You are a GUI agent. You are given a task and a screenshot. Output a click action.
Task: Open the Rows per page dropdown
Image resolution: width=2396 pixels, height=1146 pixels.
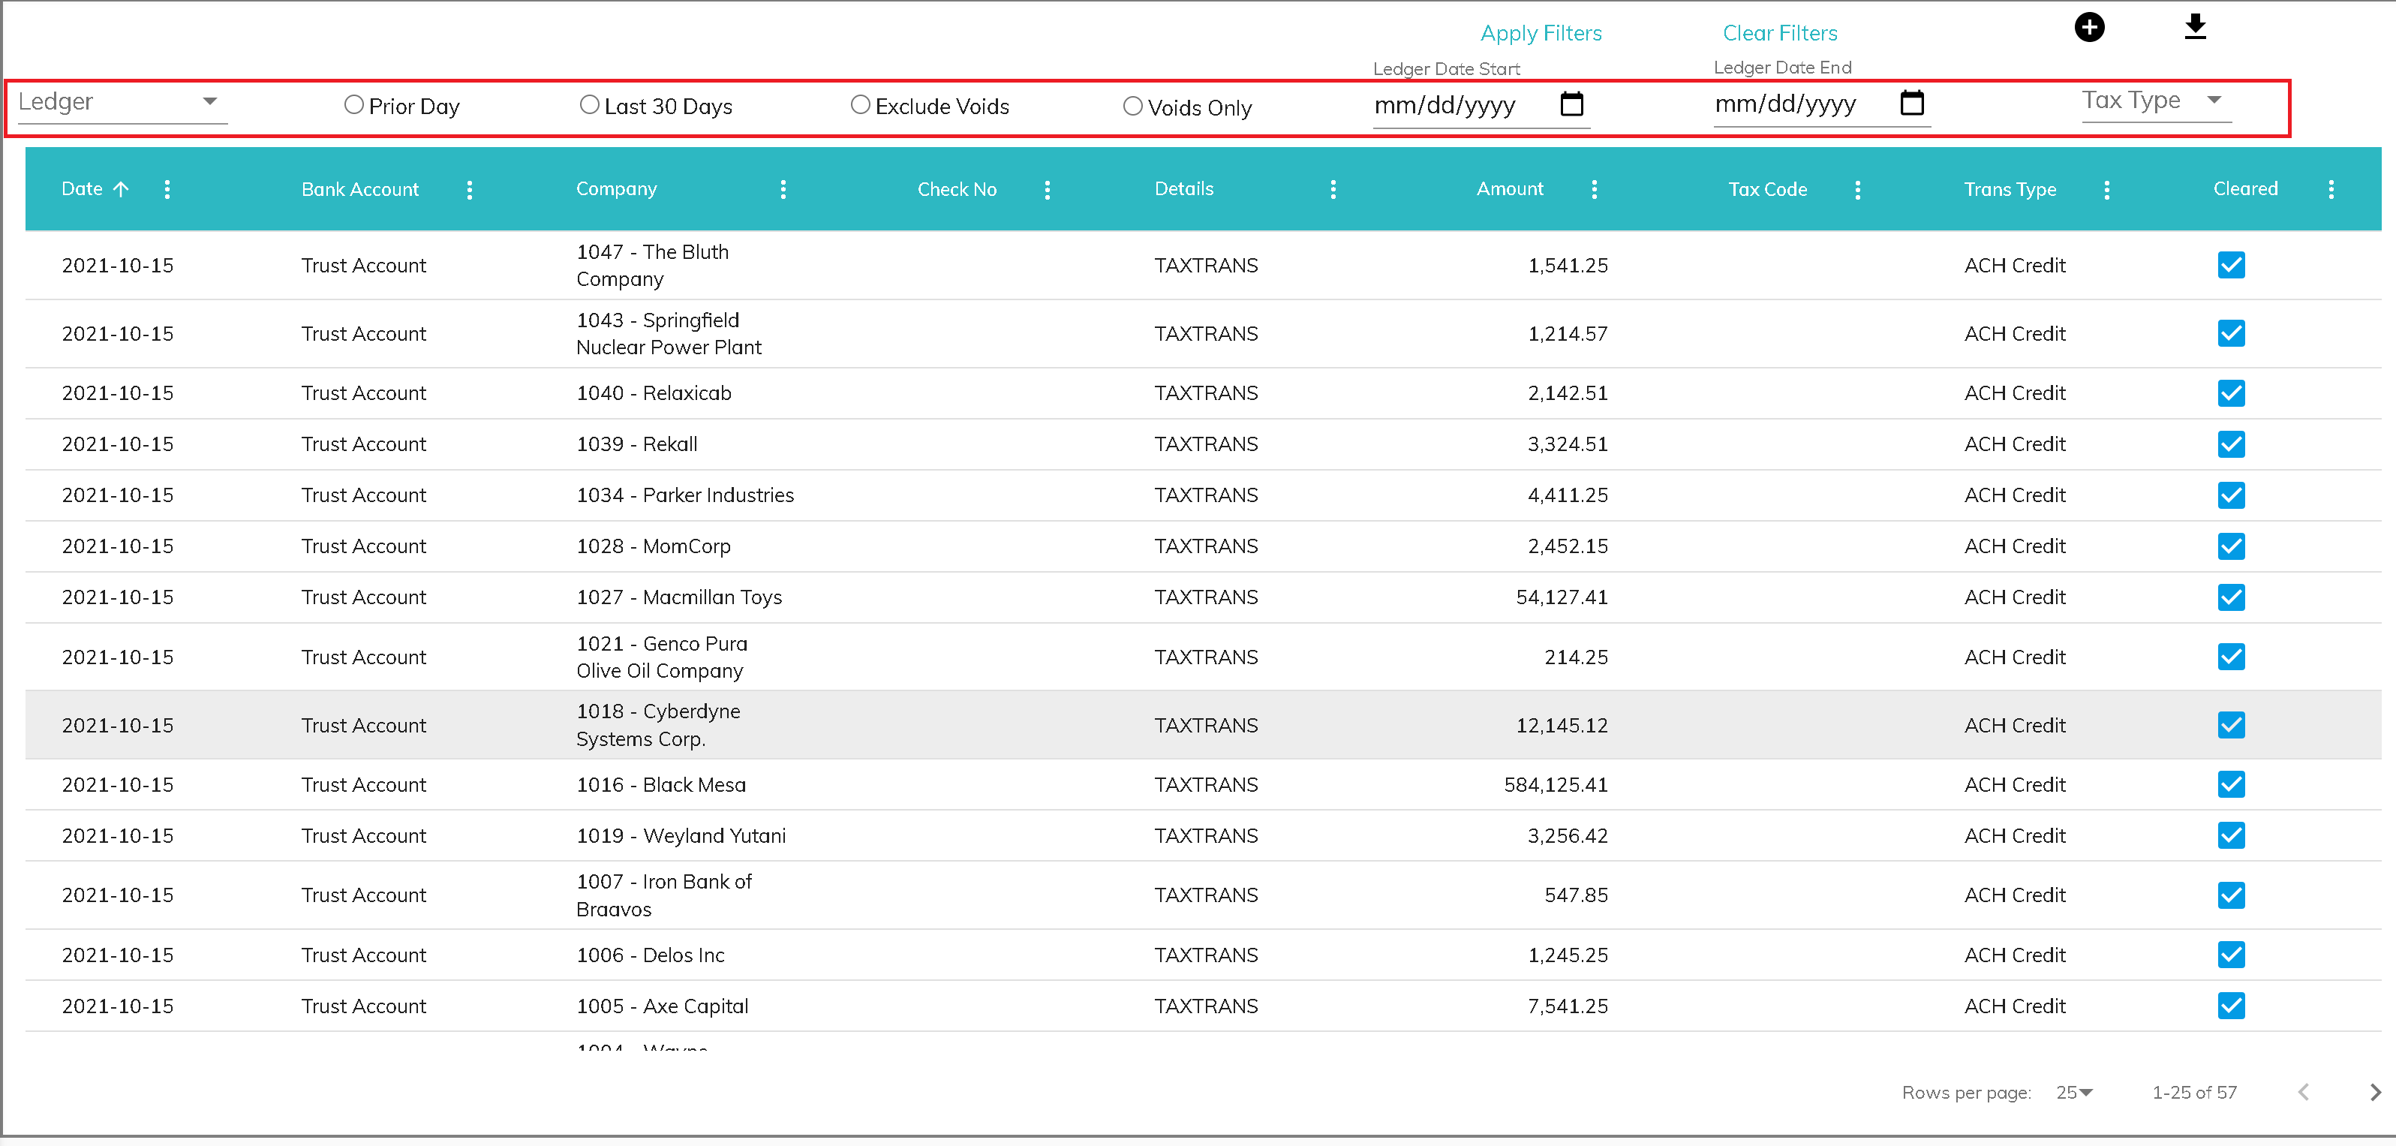pos(2073,1092)
